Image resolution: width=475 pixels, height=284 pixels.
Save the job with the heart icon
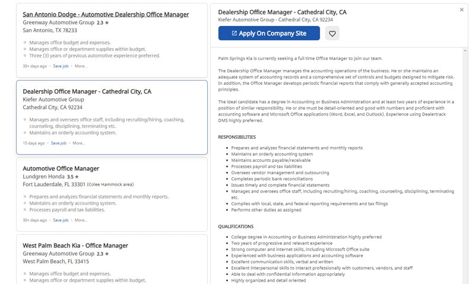click(x=332, y=33)
